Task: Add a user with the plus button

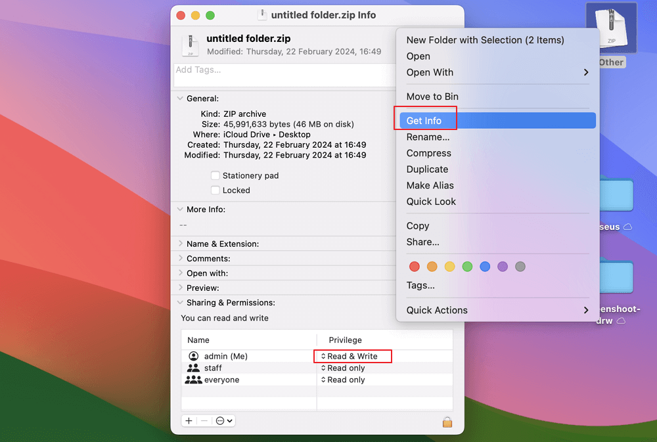Action: [189, 420]
